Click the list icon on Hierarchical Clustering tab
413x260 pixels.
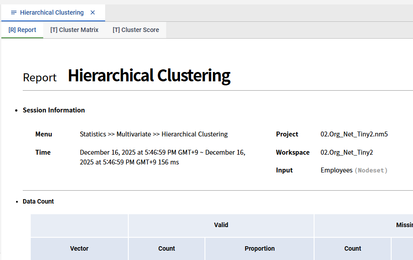[14, 12]
